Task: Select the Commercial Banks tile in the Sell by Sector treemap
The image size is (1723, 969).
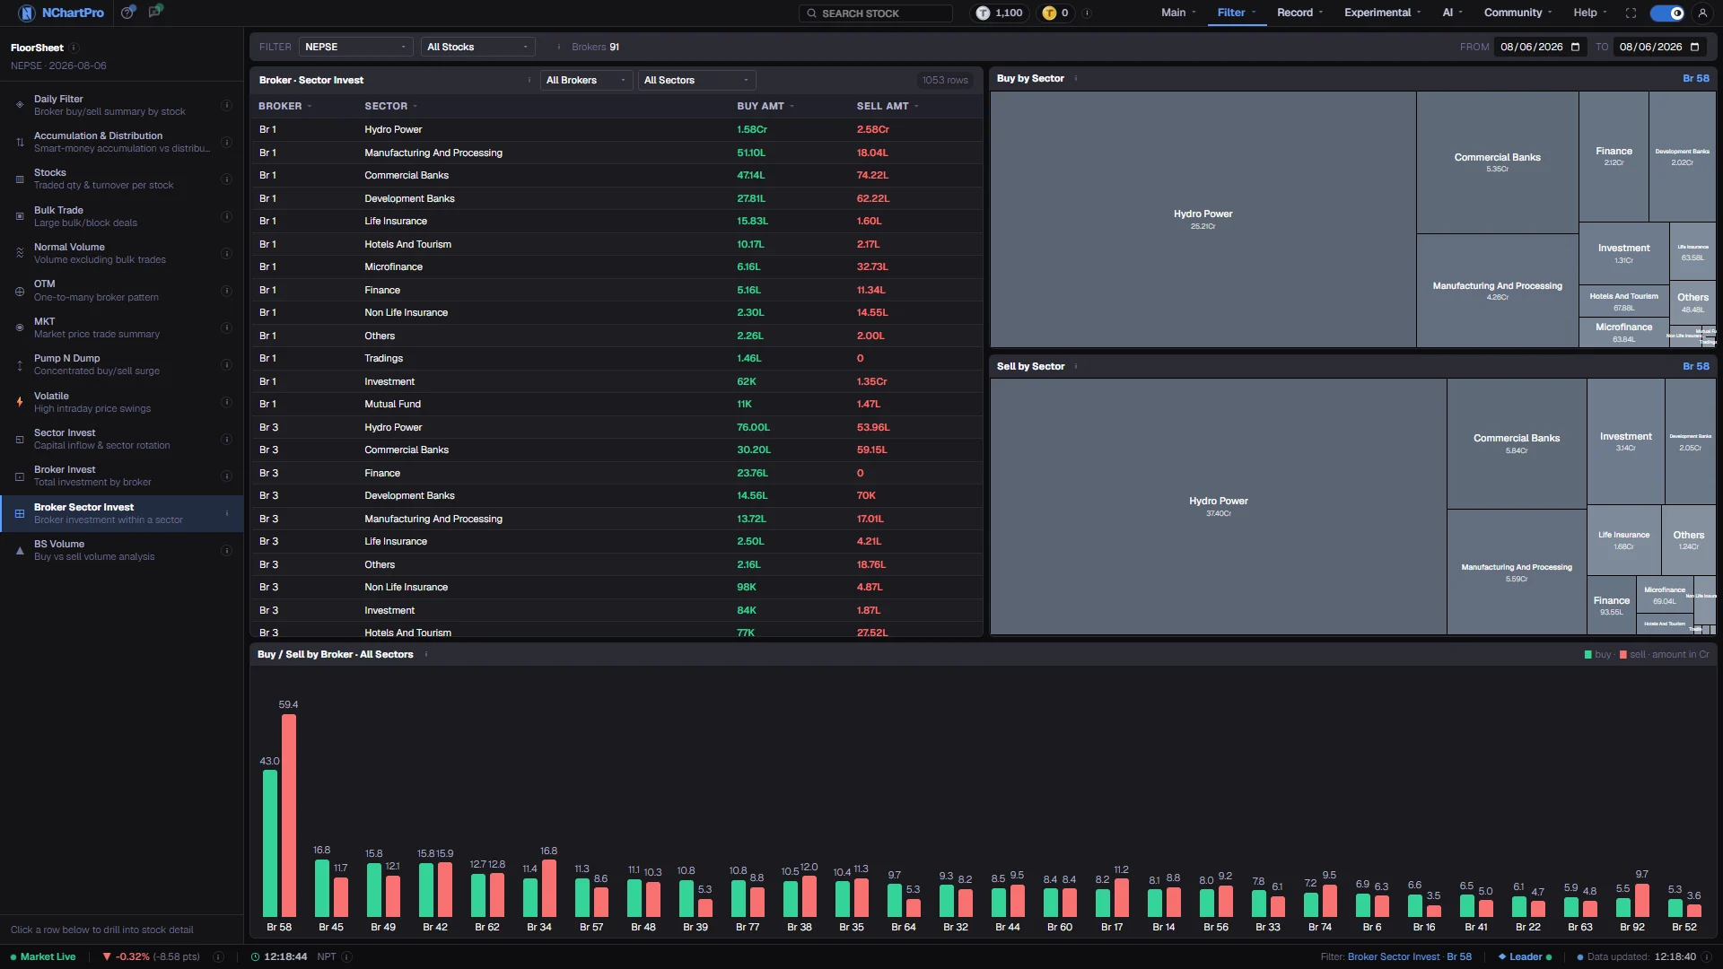Action: pyautogui.click(x=1517, y=443)
